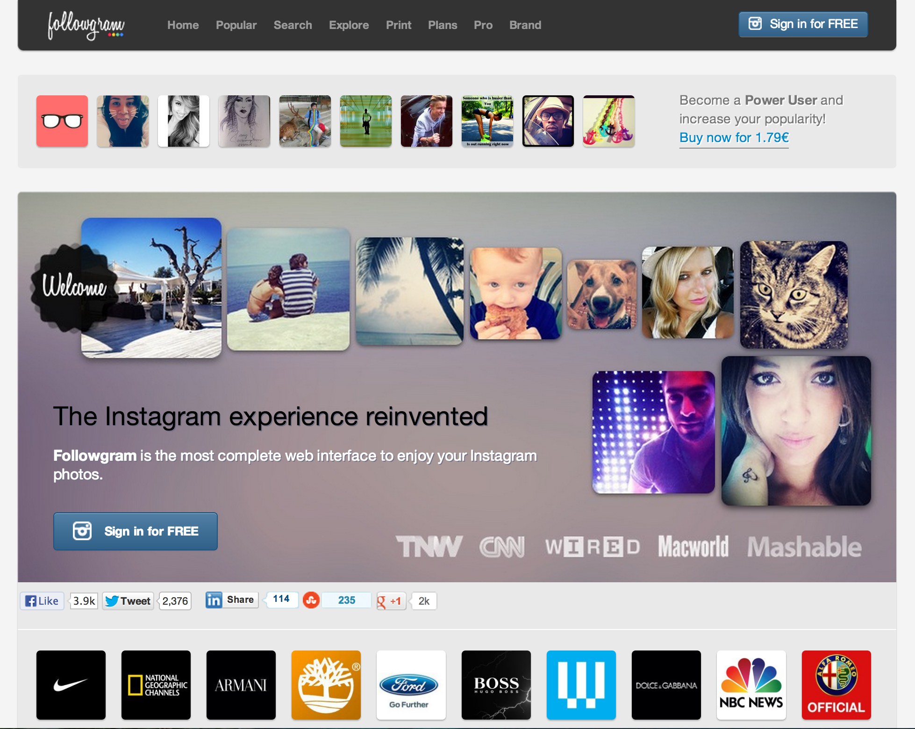
Task: Open the Ford Go Further tile
Action: [x=411, y=685]
